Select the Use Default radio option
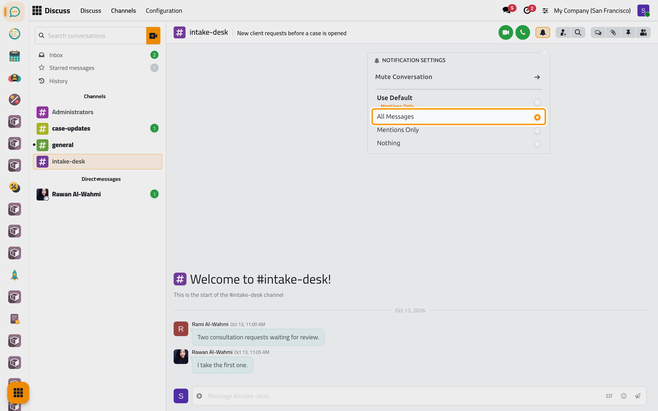Screen dimensions: 658x411 [537, 102]
